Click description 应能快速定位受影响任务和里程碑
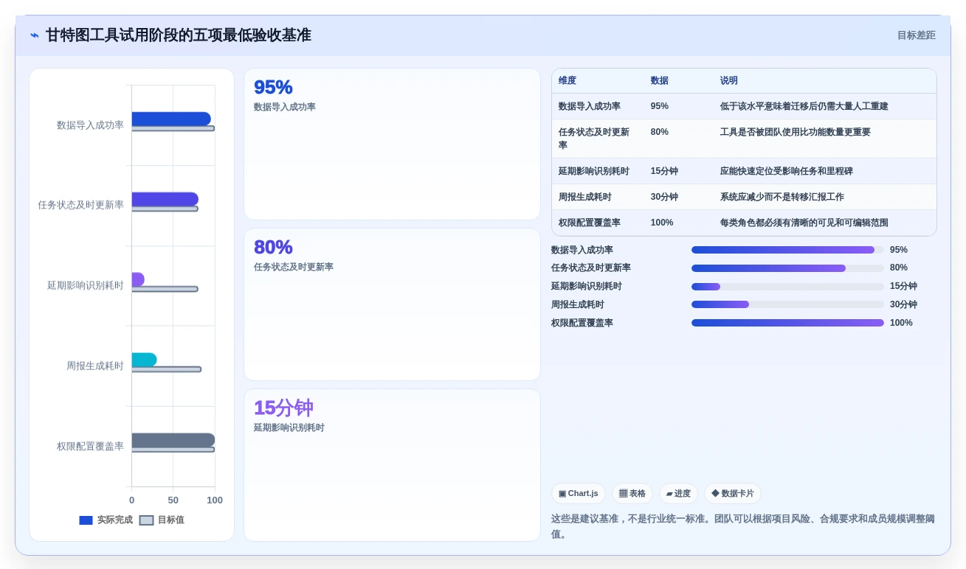This screenshot has width=966, height=569. pyautogui.click(x=787, y=171)
